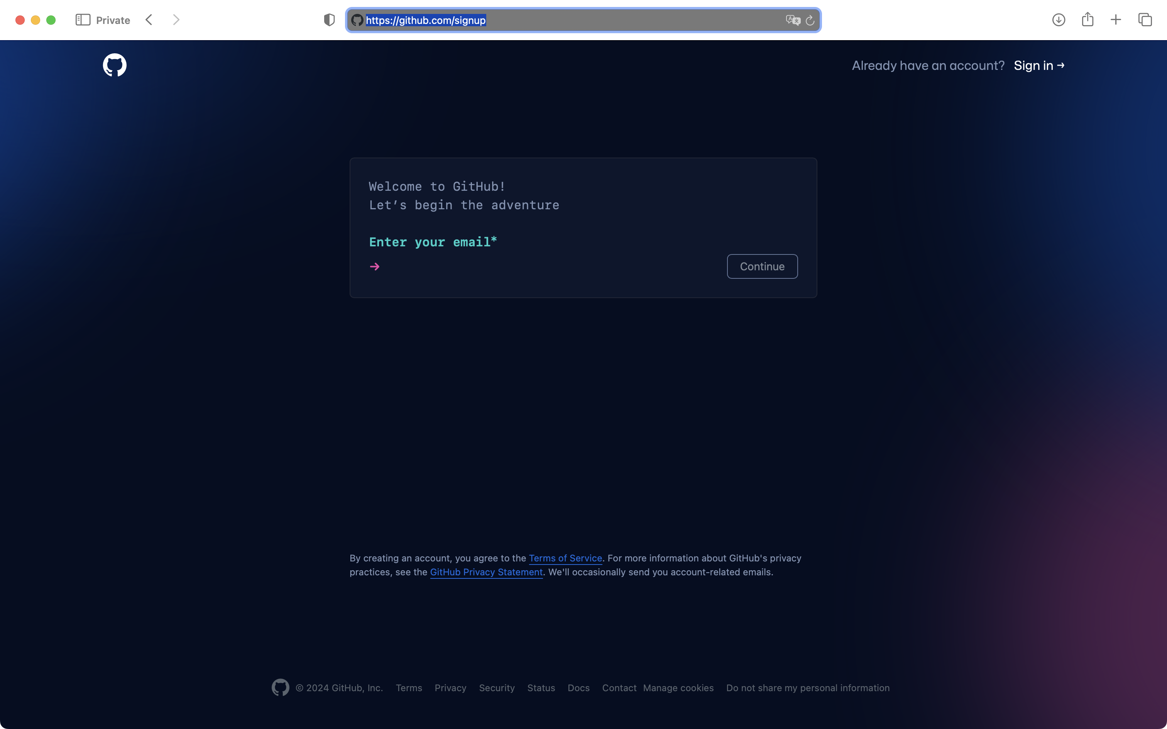Image resolution: width=1167 pixels, height=729 pixels.
Task: Click the Status footer link
Action: click(541, 688)
